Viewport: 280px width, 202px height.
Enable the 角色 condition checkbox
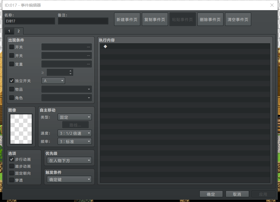(x=12, y=98)
